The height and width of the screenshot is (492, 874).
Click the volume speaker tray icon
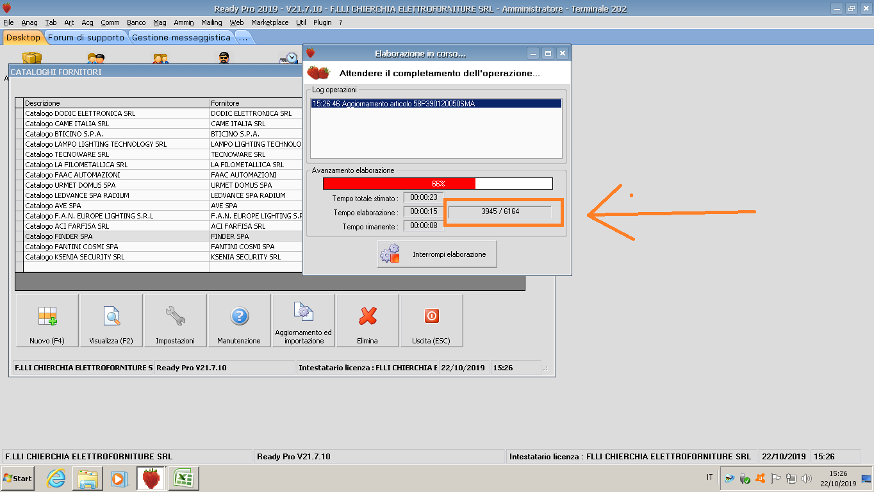807,478
